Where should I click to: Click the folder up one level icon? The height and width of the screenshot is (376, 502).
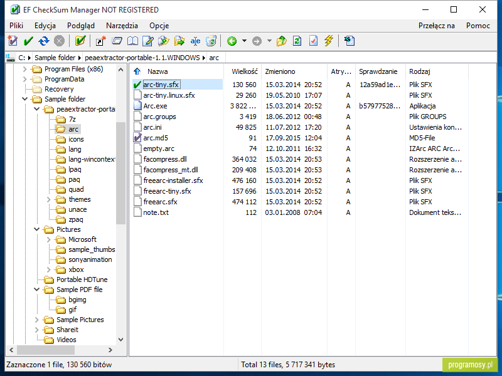(282, 41)
